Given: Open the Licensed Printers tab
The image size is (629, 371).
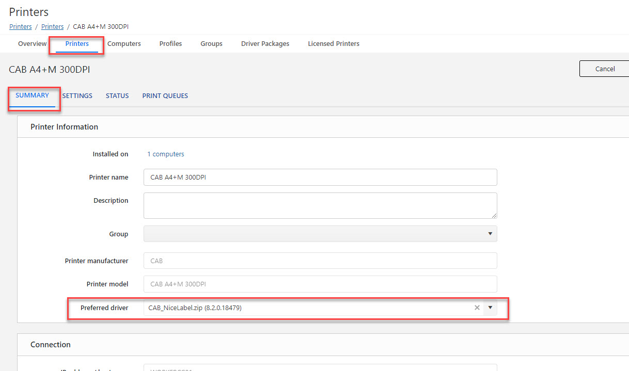Looking at the screenshot, I should pyautogui.click(x=334, y=44).
